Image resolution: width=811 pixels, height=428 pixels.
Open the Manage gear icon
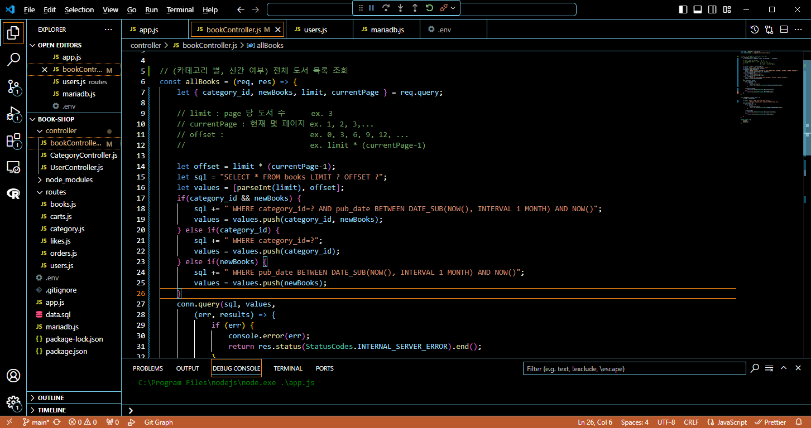13,402
